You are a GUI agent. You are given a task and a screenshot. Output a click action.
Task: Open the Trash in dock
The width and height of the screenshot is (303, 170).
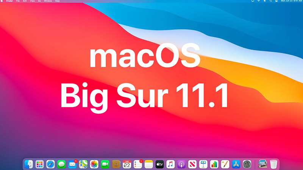(273, 164)
